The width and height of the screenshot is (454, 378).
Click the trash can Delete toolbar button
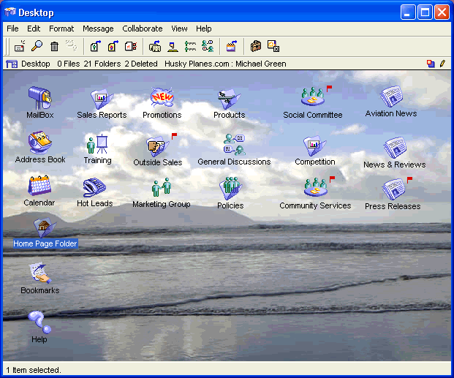[x=55, y=46]
